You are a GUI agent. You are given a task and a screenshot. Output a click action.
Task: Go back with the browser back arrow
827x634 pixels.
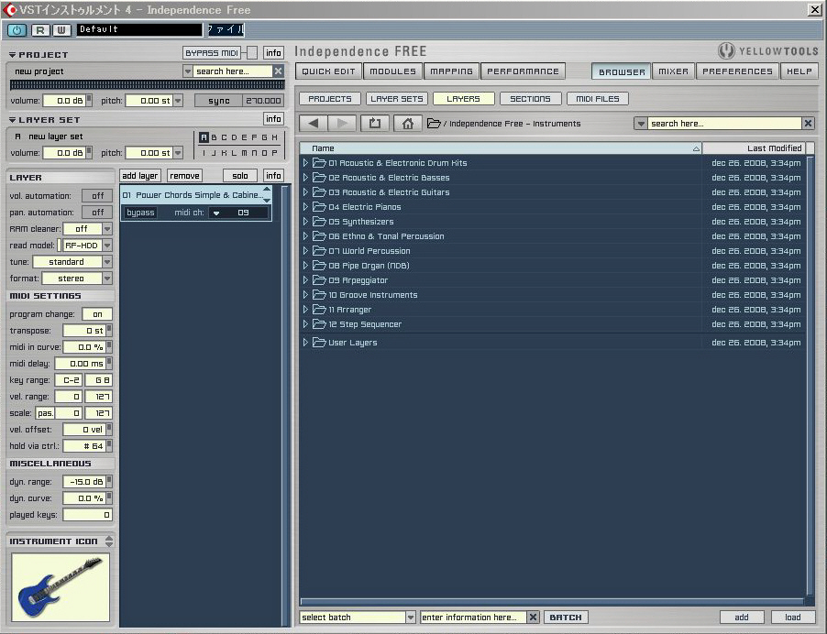tap(313, 124)
